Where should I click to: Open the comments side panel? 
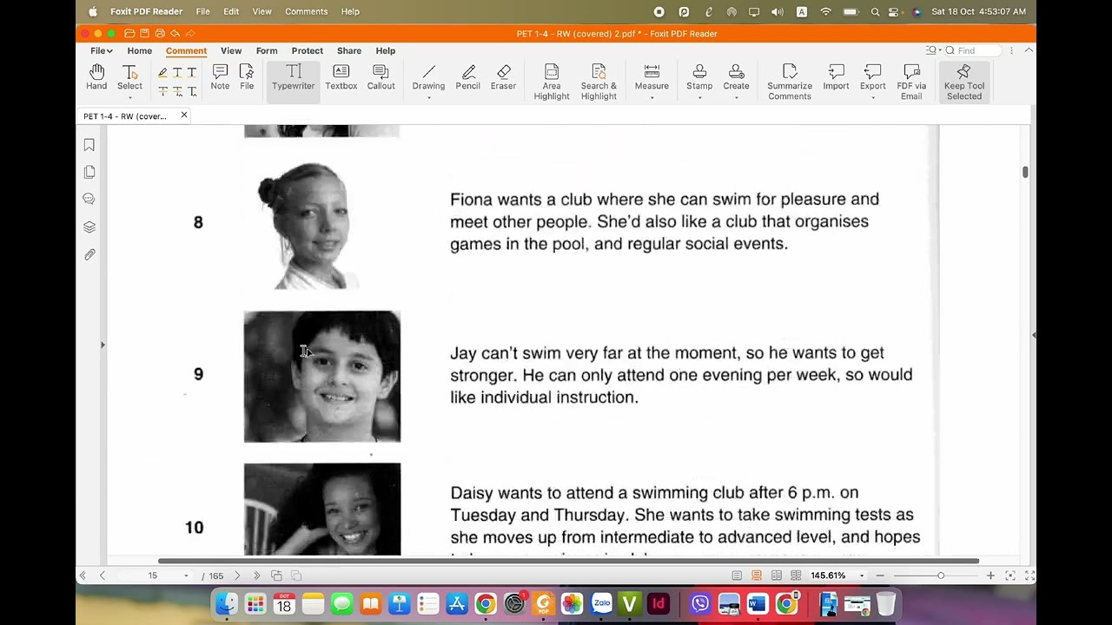(89, 199)
